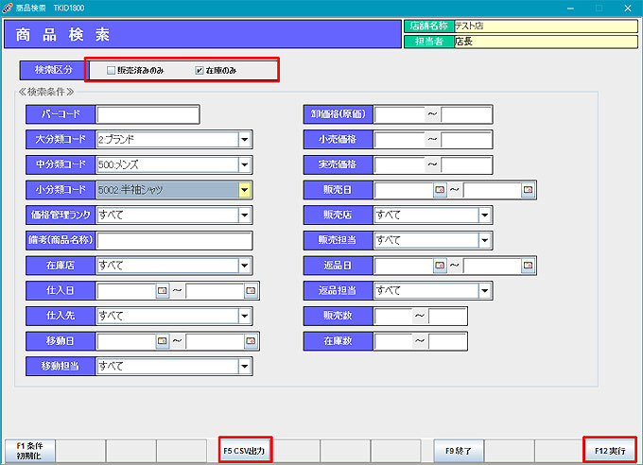Click 移動日 start date field
Screen dimensions: 643x465
point(127,341)
